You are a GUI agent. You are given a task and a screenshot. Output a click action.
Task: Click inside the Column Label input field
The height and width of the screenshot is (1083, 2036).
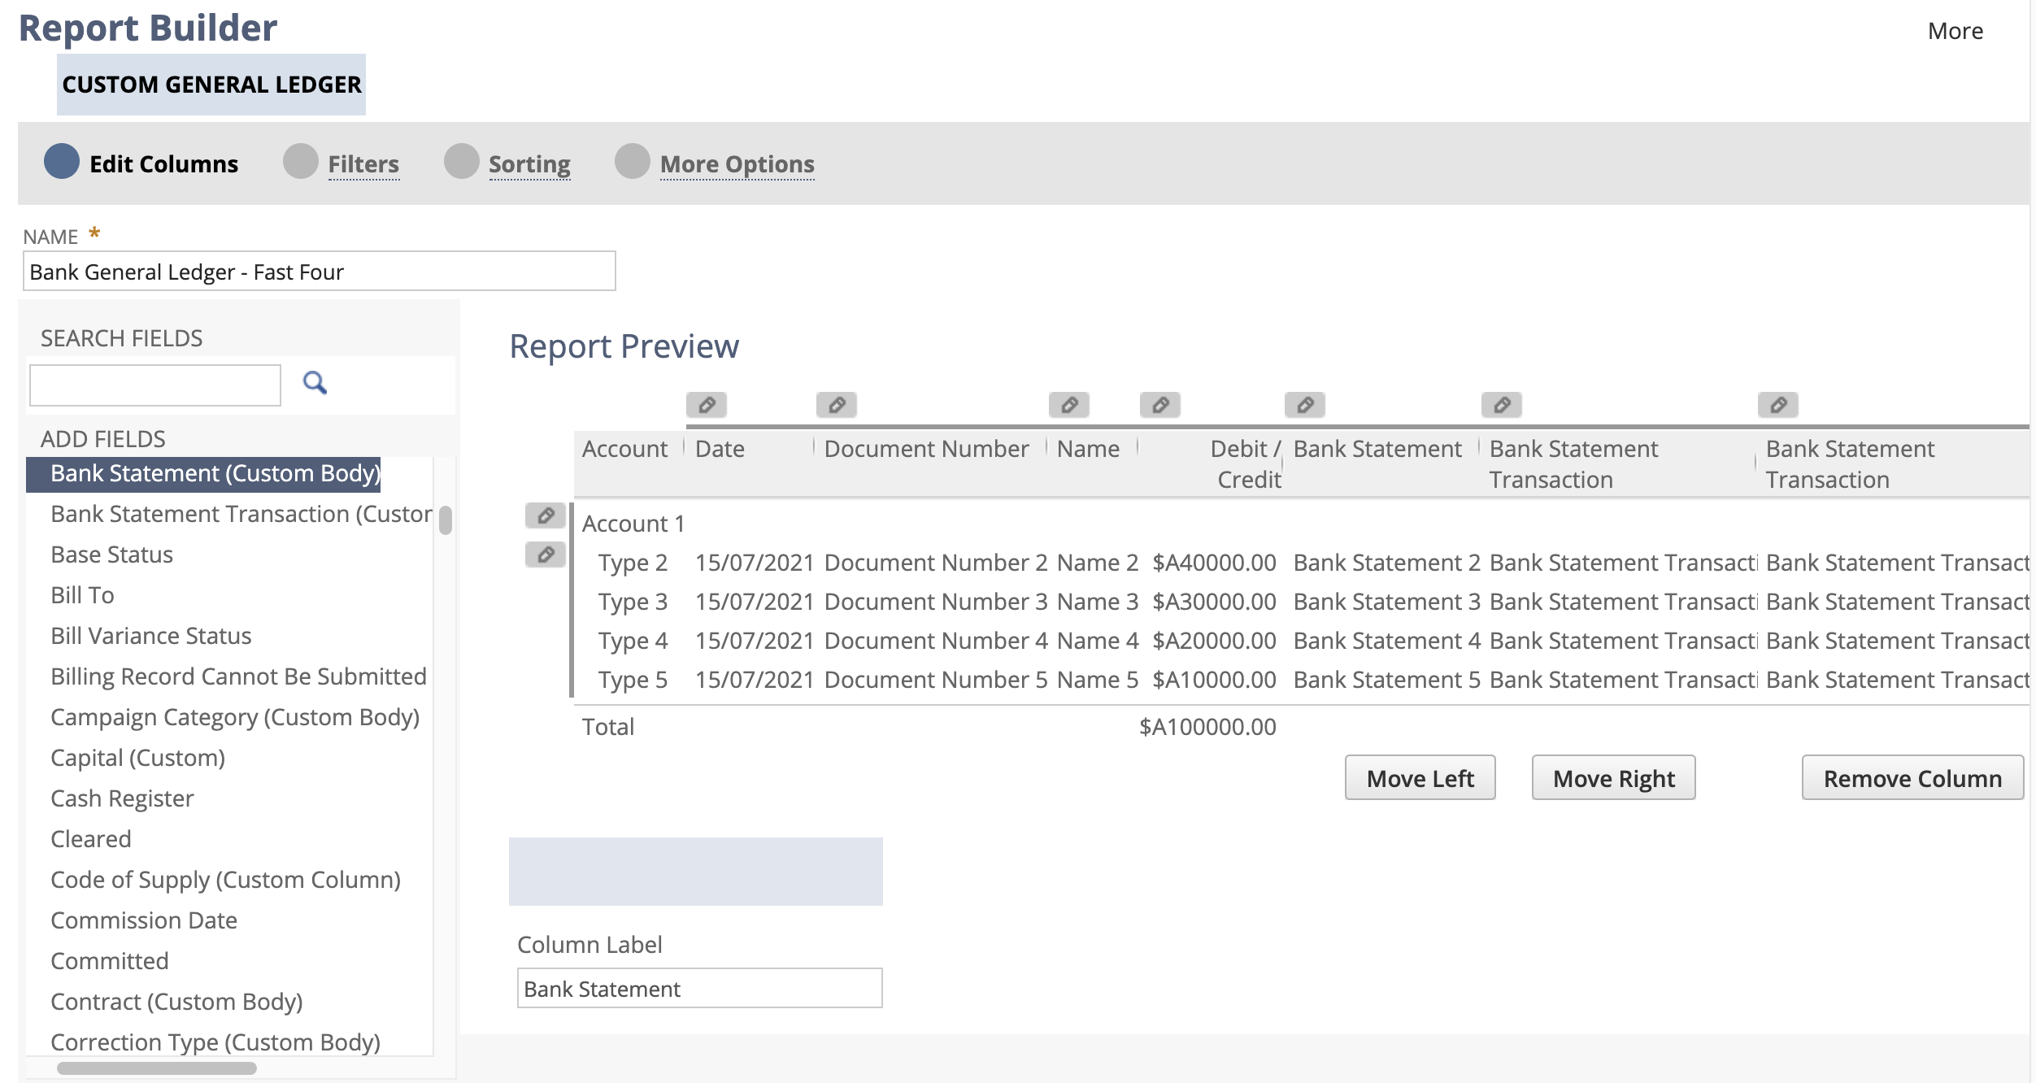pos(698,988)
